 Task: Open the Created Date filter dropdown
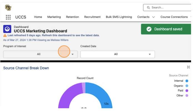click(118, 54)
